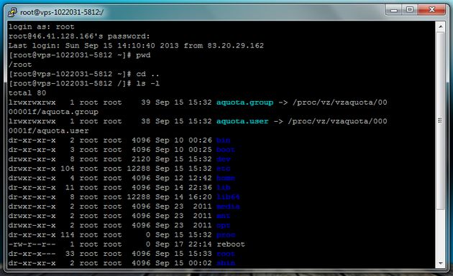Select the boot directory entry
453x276 pixels.
pos(226,150)
